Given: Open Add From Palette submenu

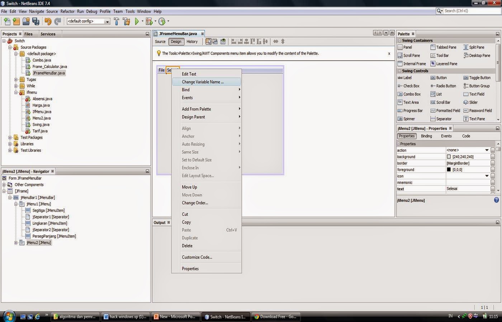Looking at the screenshot, I should click(x=207, y=109).
